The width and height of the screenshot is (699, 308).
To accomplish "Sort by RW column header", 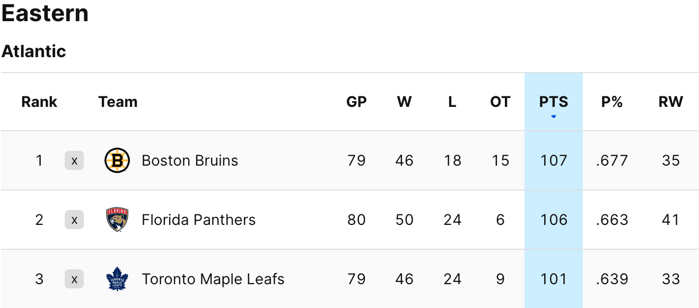I will click(671, 102).
